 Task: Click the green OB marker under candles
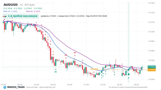click(x=56, y=72)
